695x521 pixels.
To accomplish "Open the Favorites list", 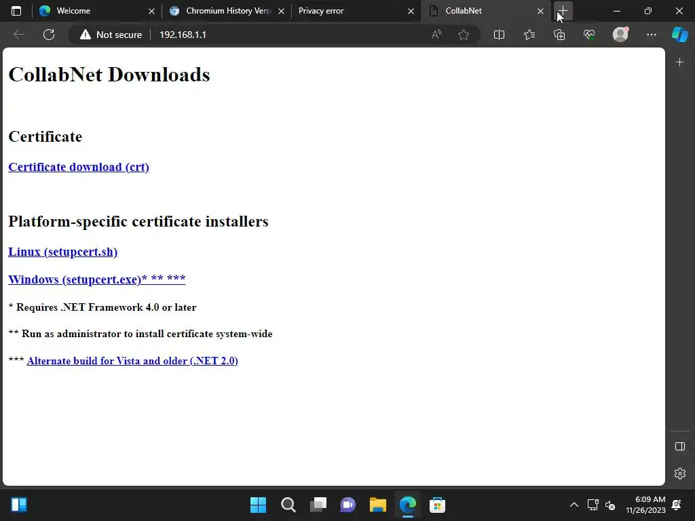I will 529,35.
